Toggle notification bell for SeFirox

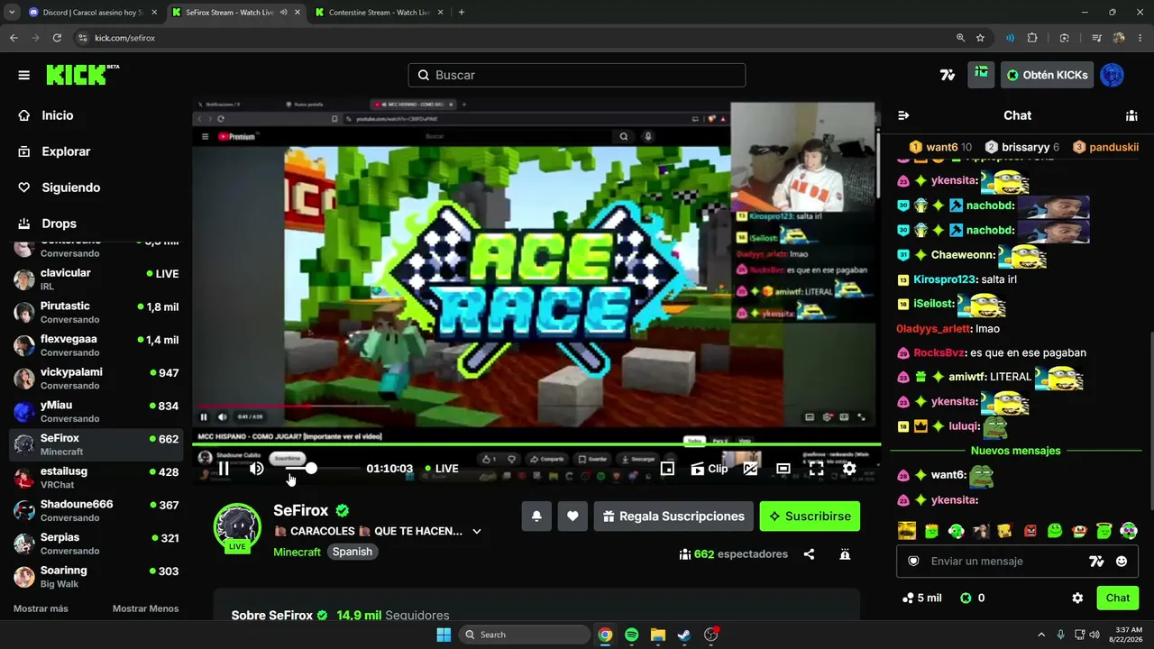(536, 516)
